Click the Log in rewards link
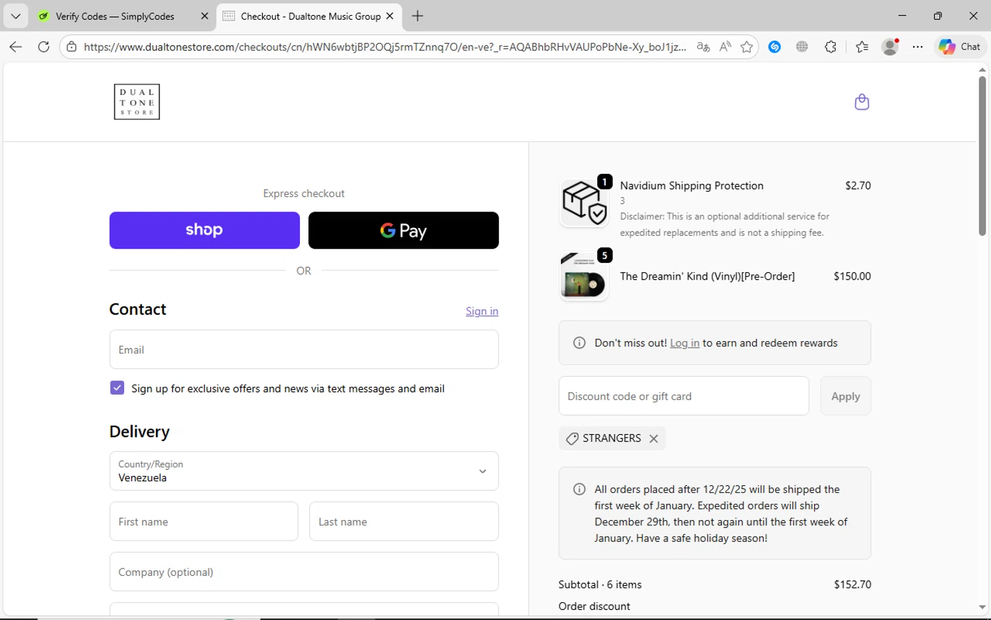This screenshot has height=620, width=991. point(684,343)
